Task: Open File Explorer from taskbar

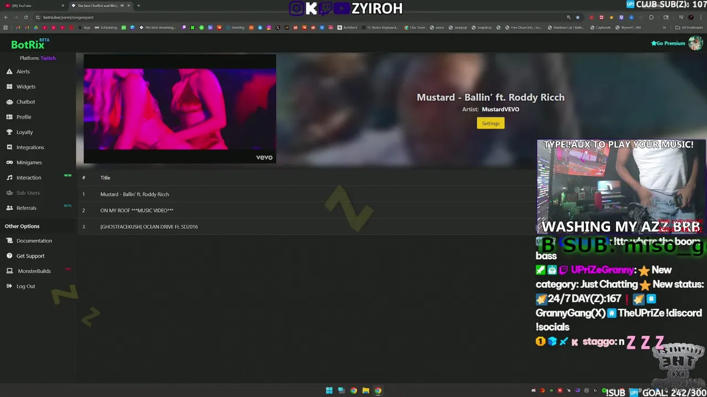Action: [366, 390]
